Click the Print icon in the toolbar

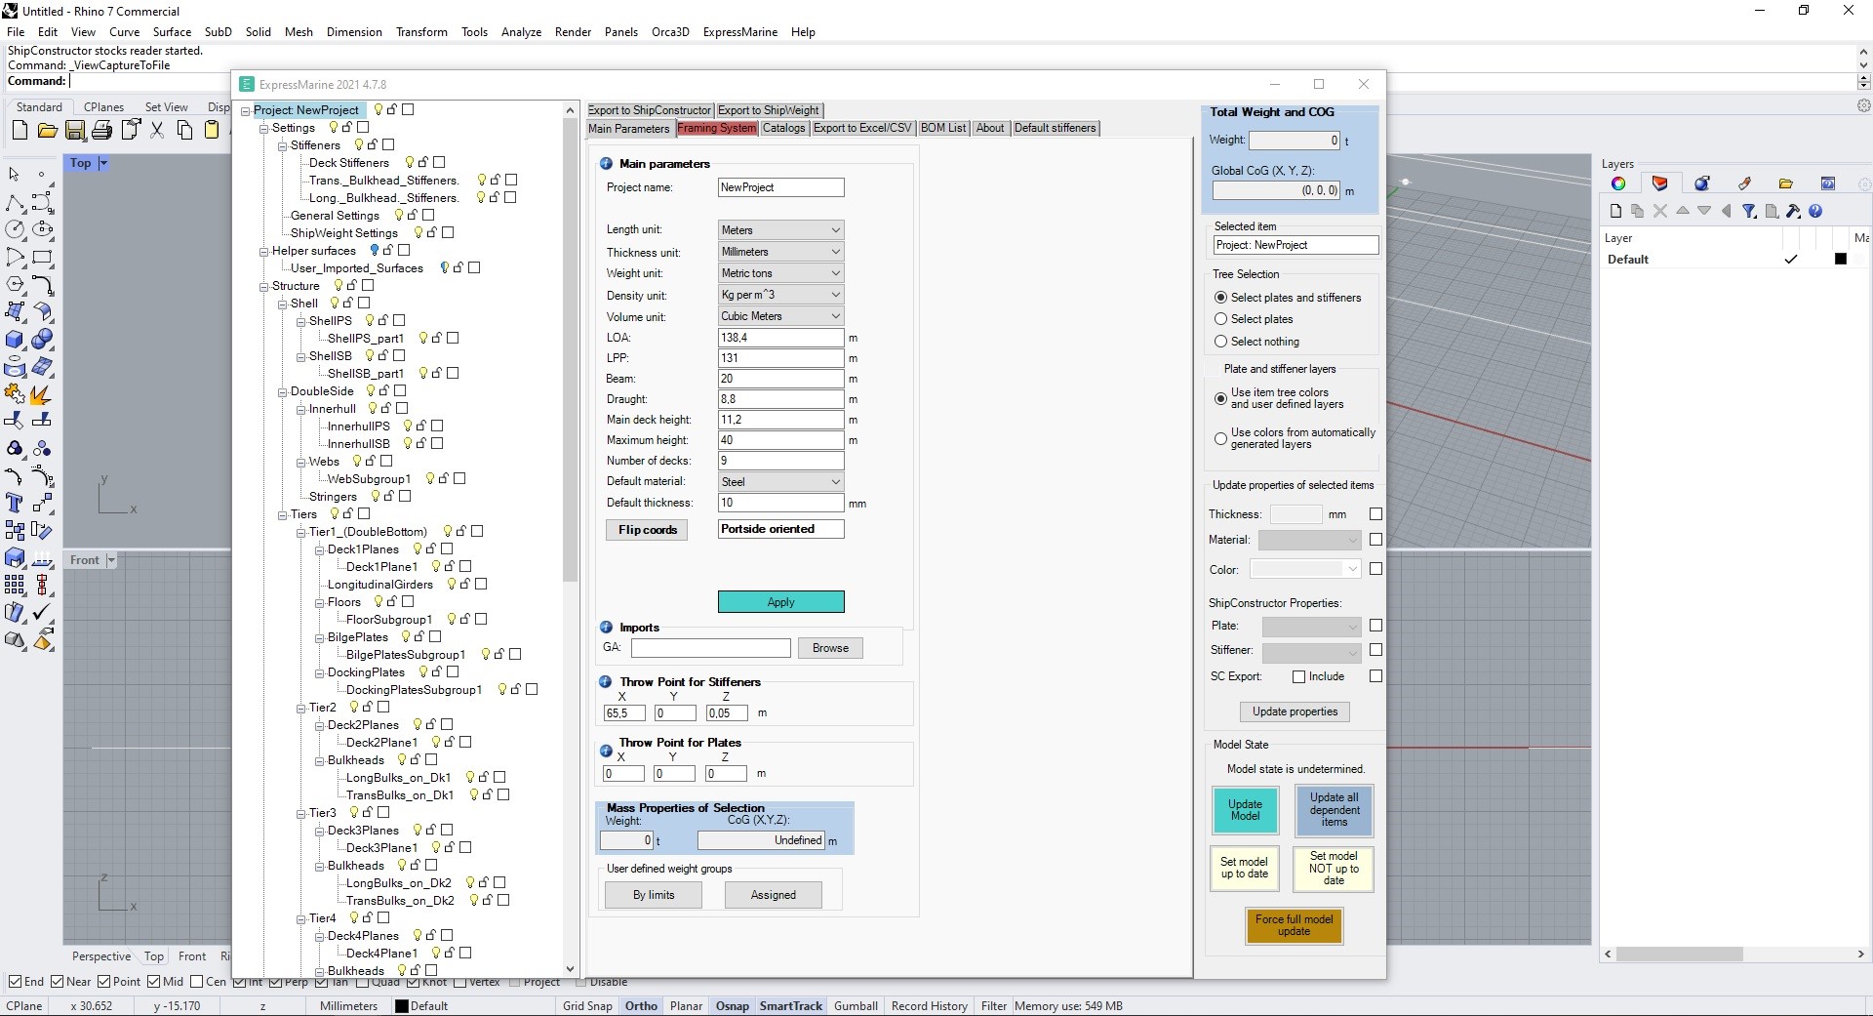(101, 130)
